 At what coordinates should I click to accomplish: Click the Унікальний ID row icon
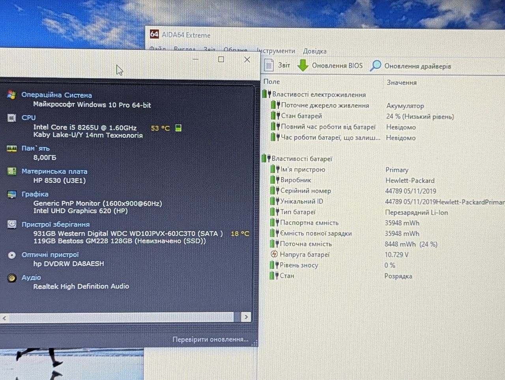pos(275,201)
